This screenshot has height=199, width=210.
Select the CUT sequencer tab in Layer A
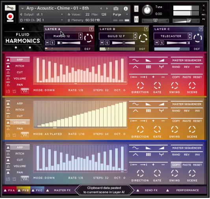tap(20, 73)
